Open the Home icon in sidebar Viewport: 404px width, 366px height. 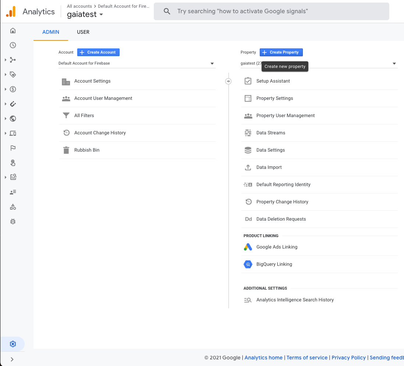pyautogui.click(x=13, y=30)
